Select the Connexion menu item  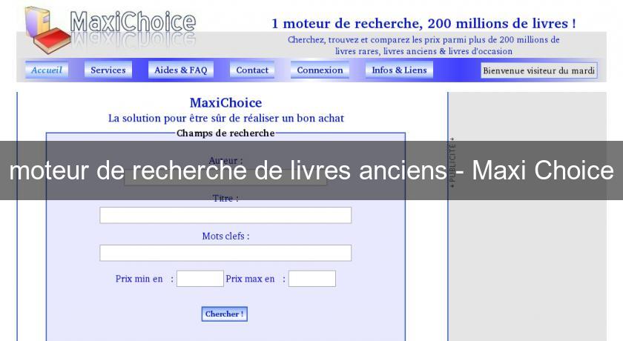pos(320,70)
